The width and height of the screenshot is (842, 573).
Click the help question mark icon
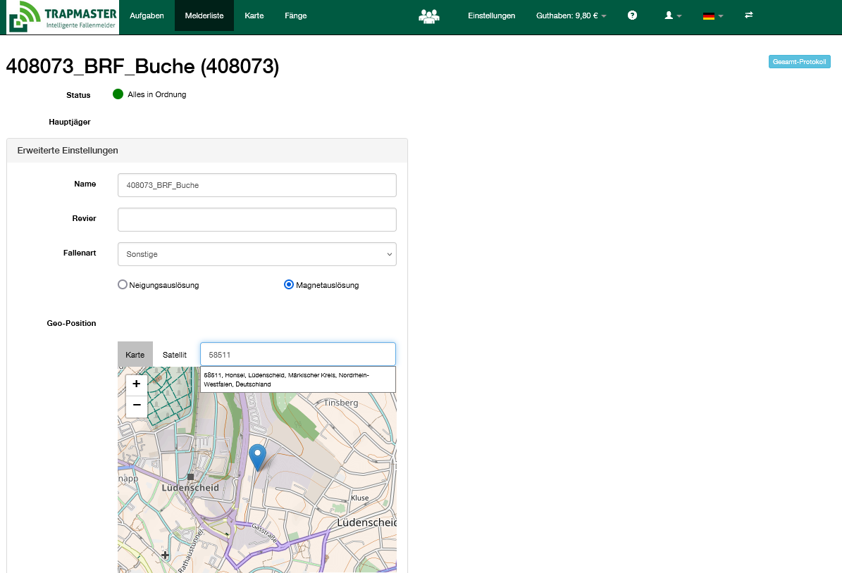(x=632, y=15)
